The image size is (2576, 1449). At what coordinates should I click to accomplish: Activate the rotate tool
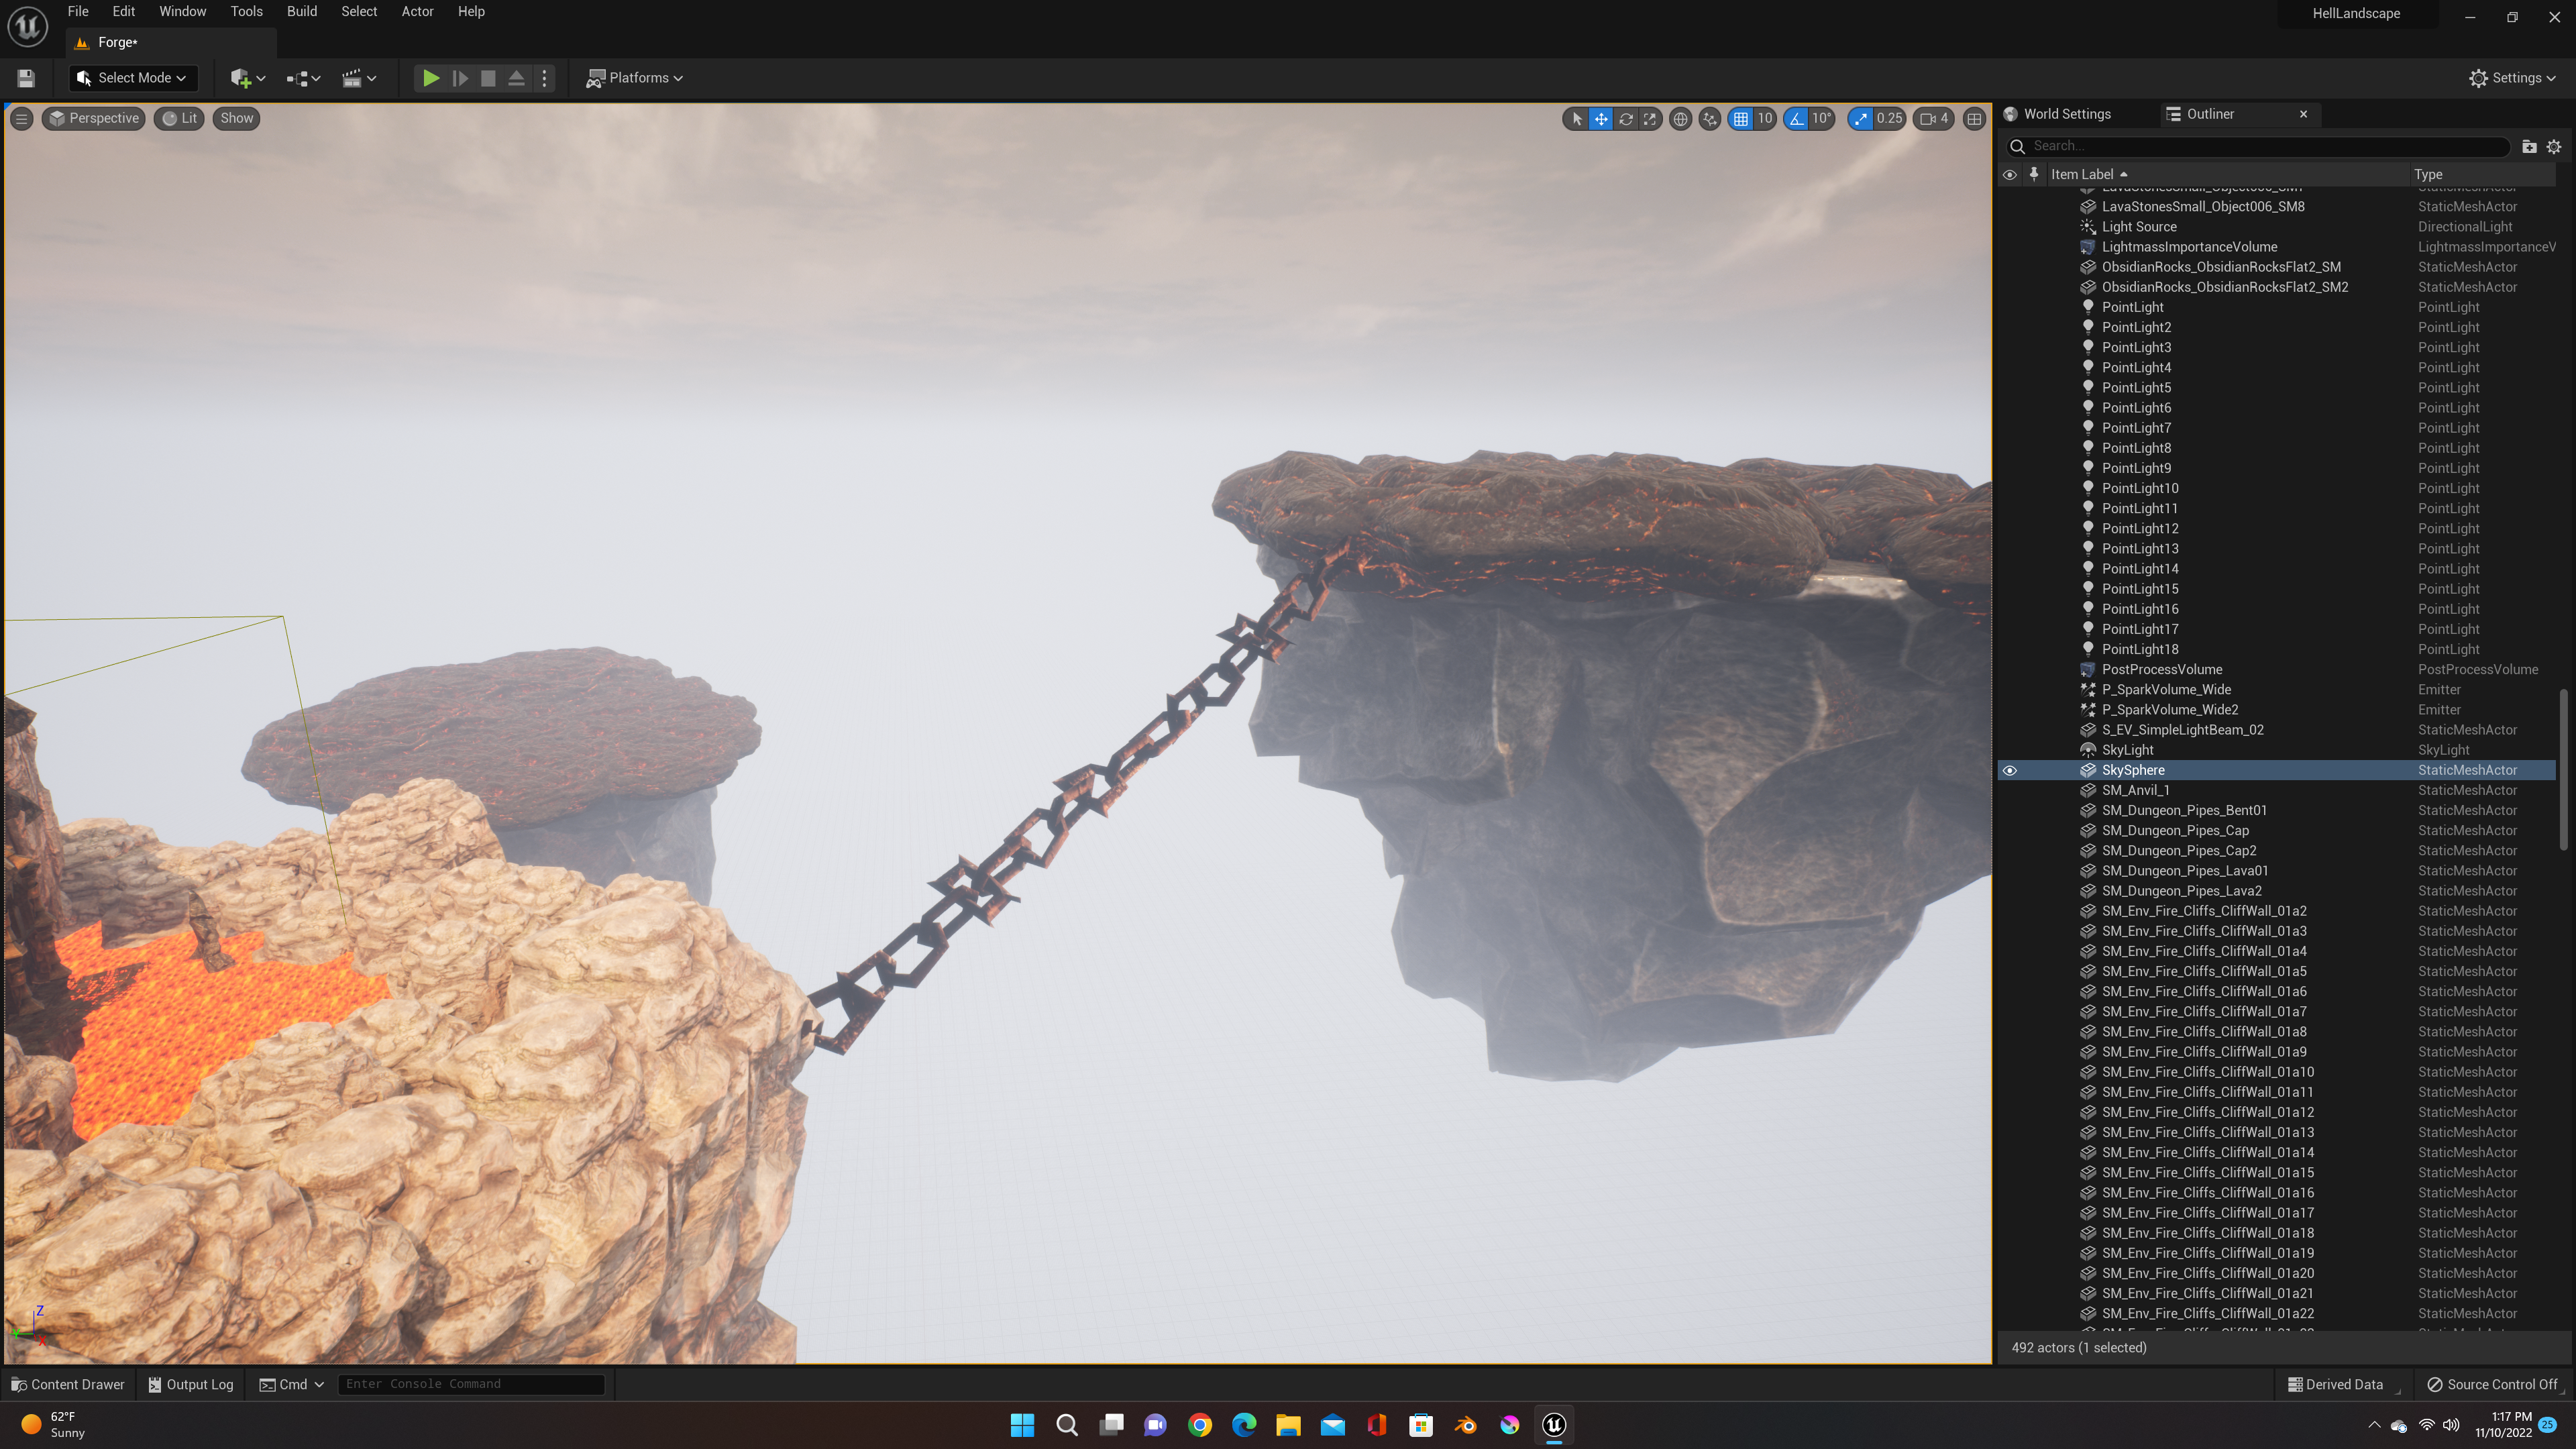(x=1626, y=119)
